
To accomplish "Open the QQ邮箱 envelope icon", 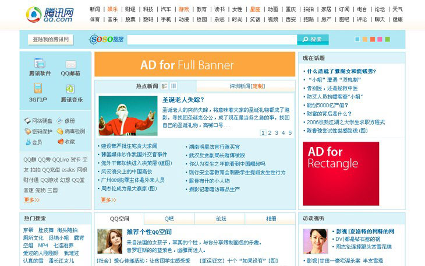I will click(71, 64).
